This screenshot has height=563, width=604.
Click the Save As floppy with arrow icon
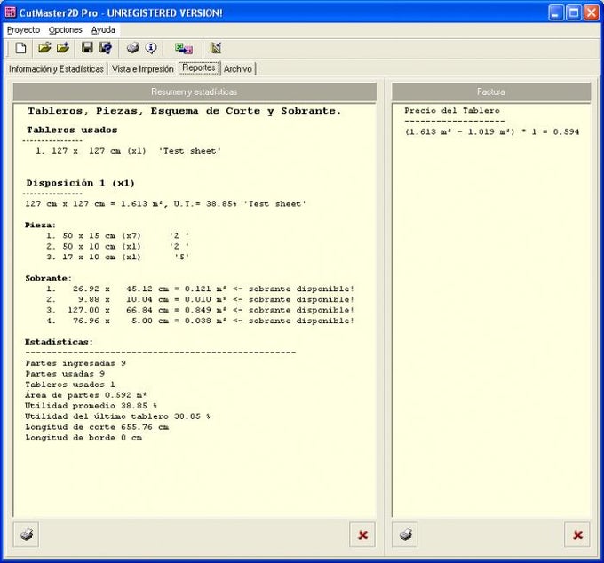pyautogui.click(x=106, y=48)
